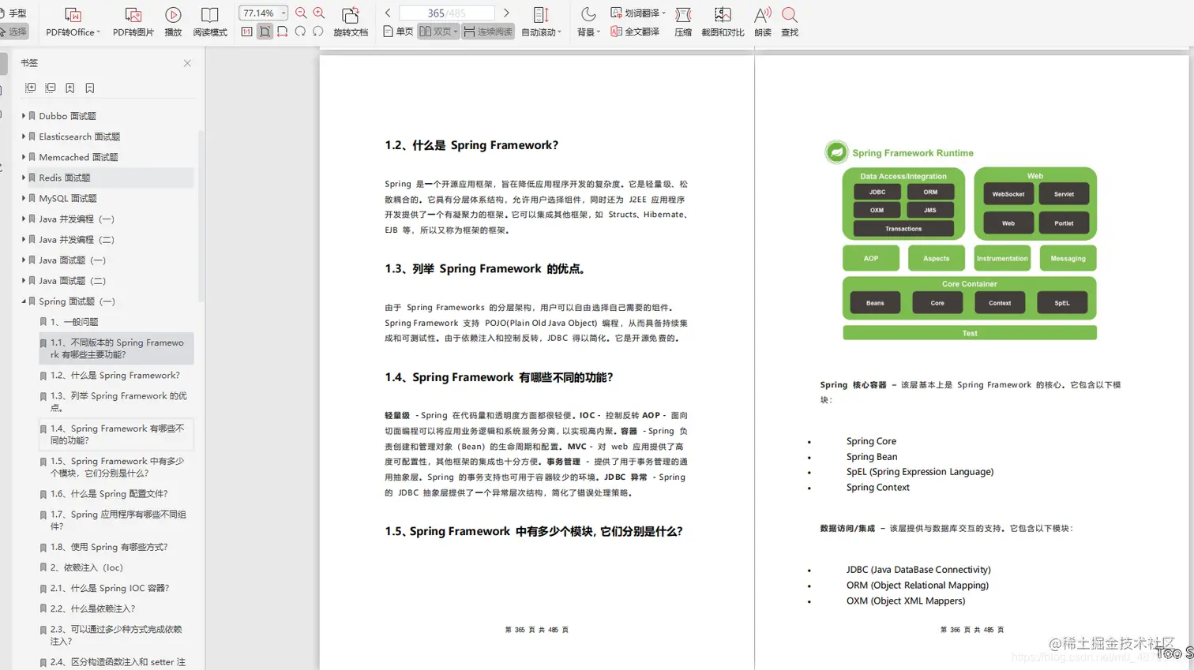Open bookmark 1.6、什么是 Spring 配置文件
The image size is (1194, 670).
coord(109,494)
